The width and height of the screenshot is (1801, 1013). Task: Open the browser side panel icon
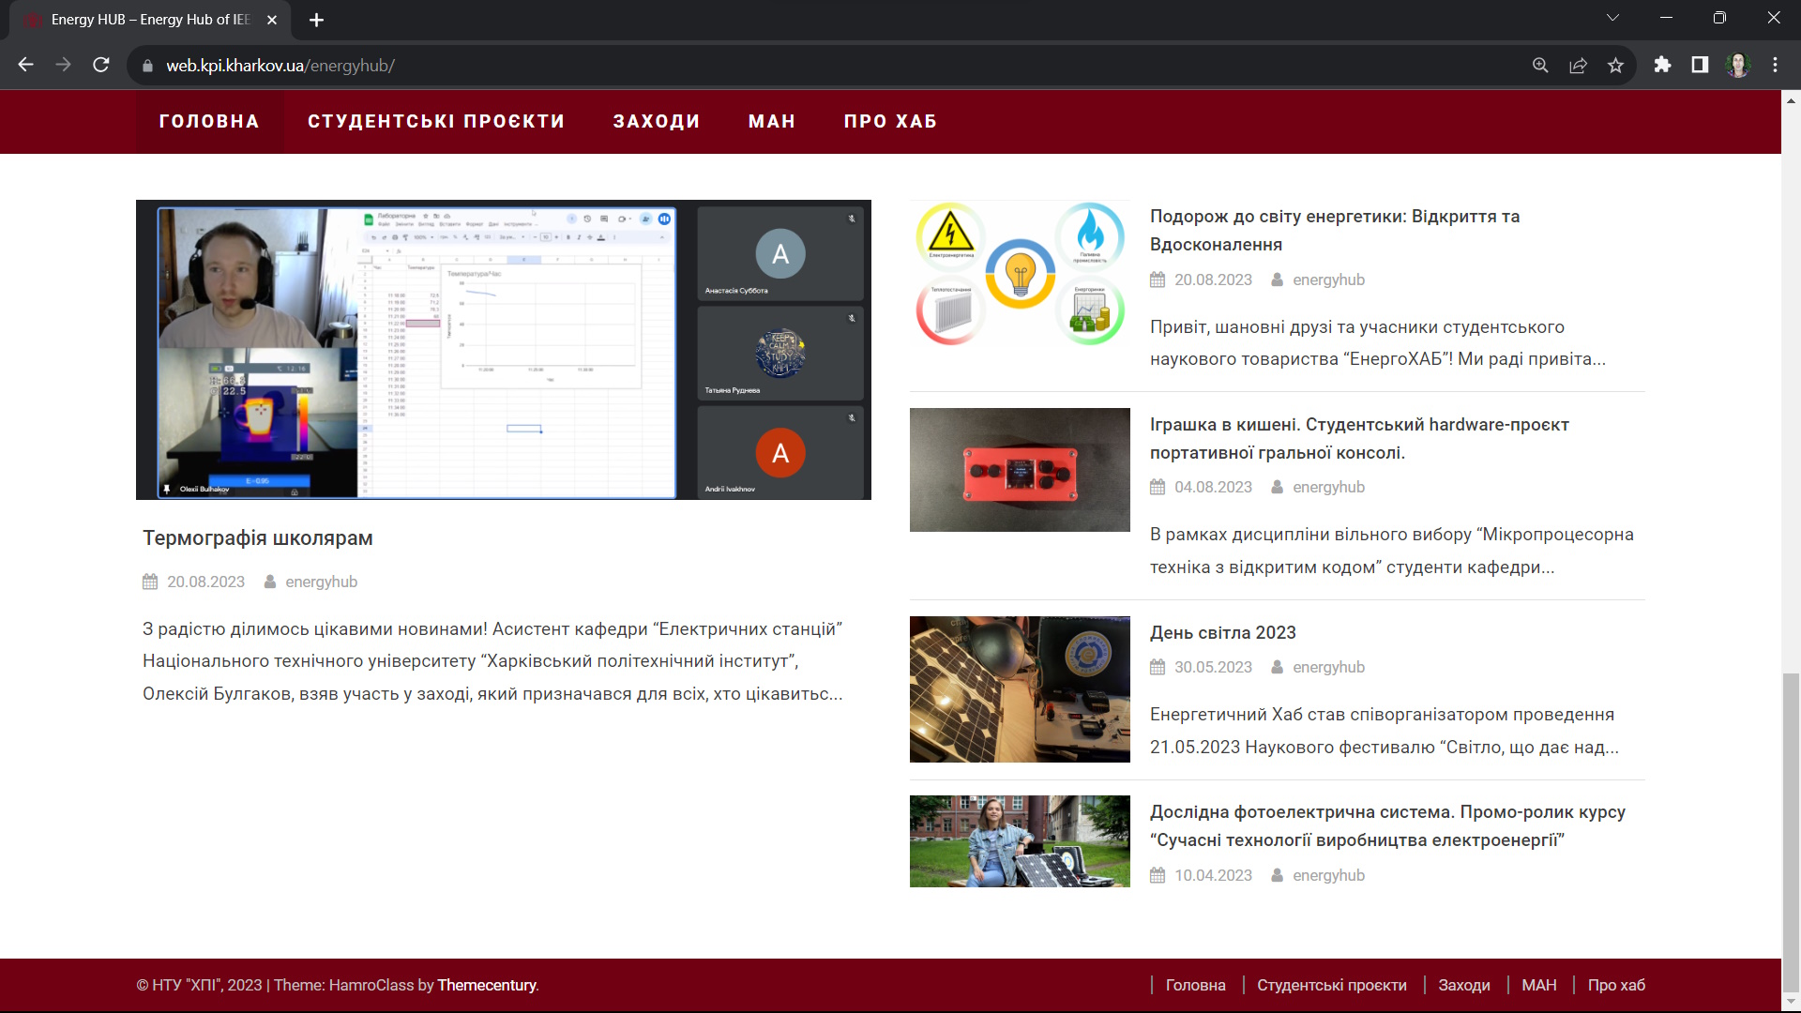coord(1700,65)
